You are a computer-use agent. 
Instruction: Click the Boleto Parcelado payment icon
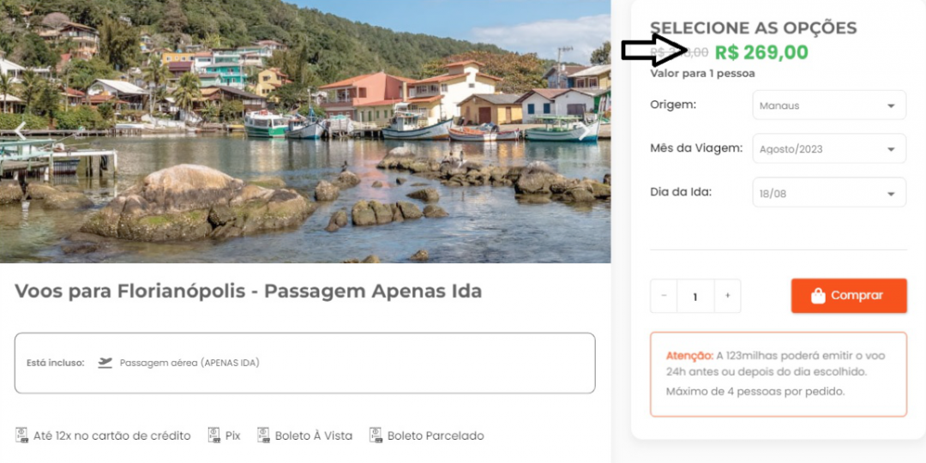376,436
